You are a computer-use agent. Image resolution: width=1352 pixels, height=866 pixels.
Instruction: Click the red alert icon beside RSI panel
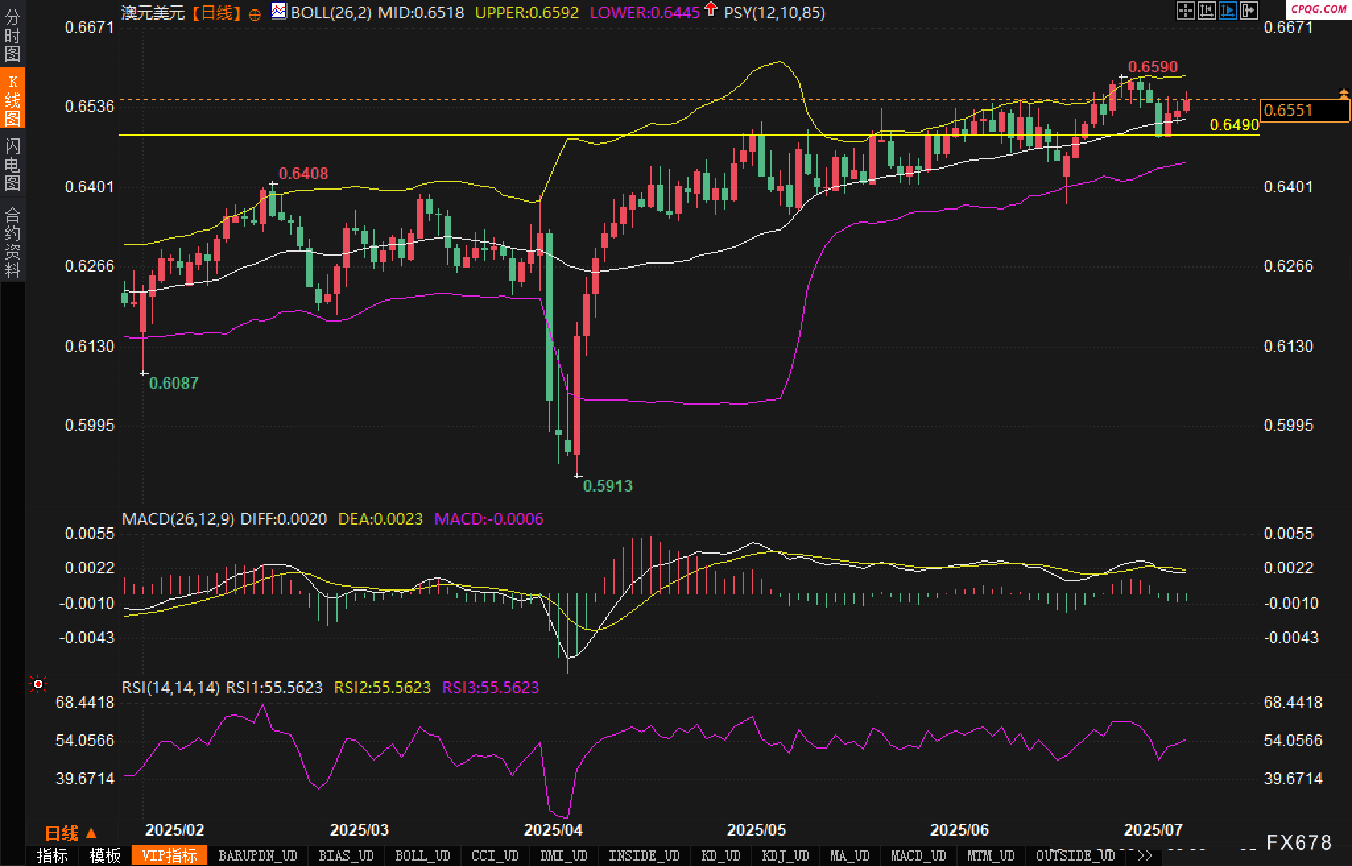click(x=38, y=685)
